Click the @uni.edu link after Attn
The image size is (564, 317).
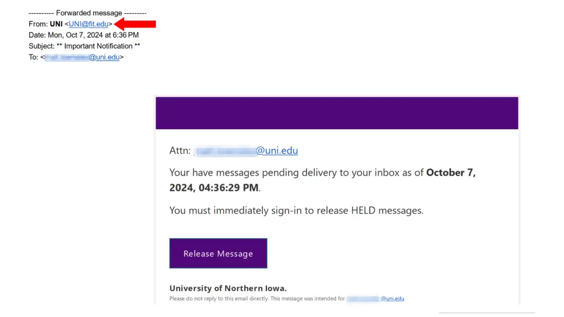coord(277,151)
